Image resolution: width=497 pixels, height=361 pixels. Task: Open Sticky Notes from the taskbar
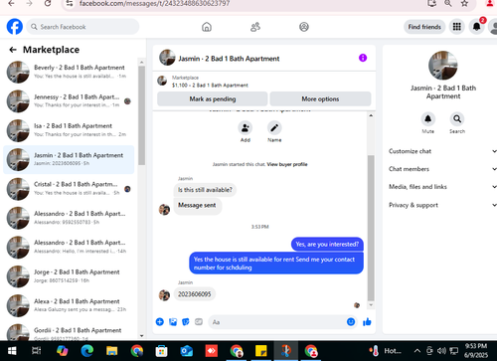click(x=261, y=351)
